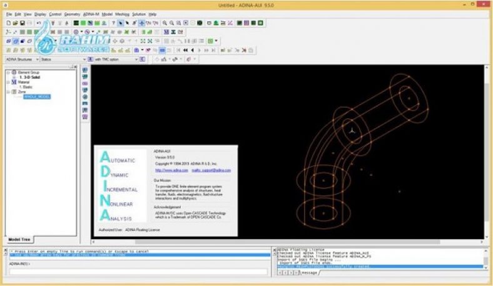Jump to last solution with skip-end icon
The width and height of the screenshot is (493, 286).
[213, 50]
